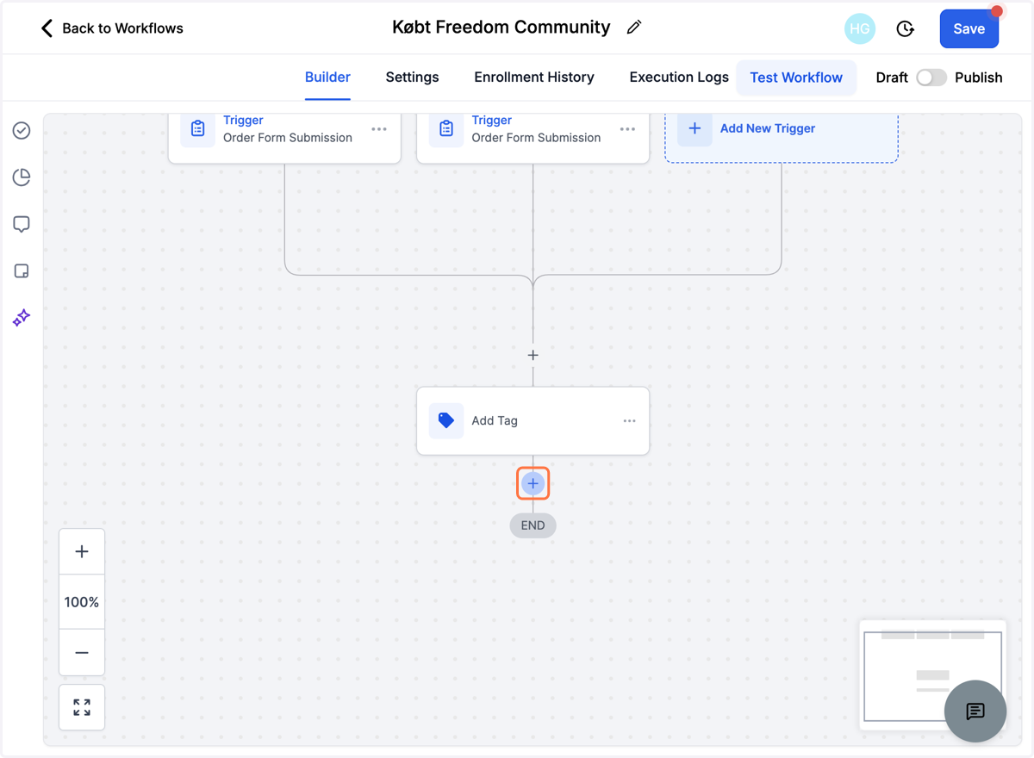Open the chat support bubble
Image resolution: width=1034 pixels, height=758 pixels.
click(x=975, y=711)
